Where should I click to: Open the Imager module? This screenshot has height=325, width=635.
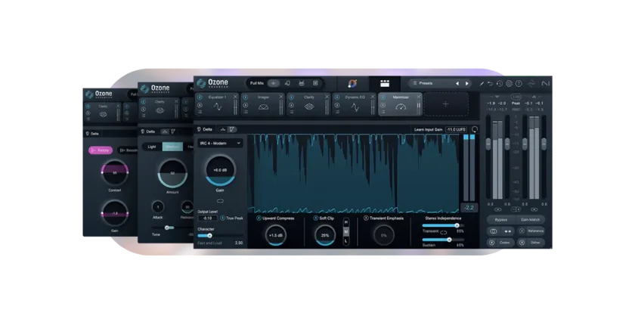[x=263, y=104]
